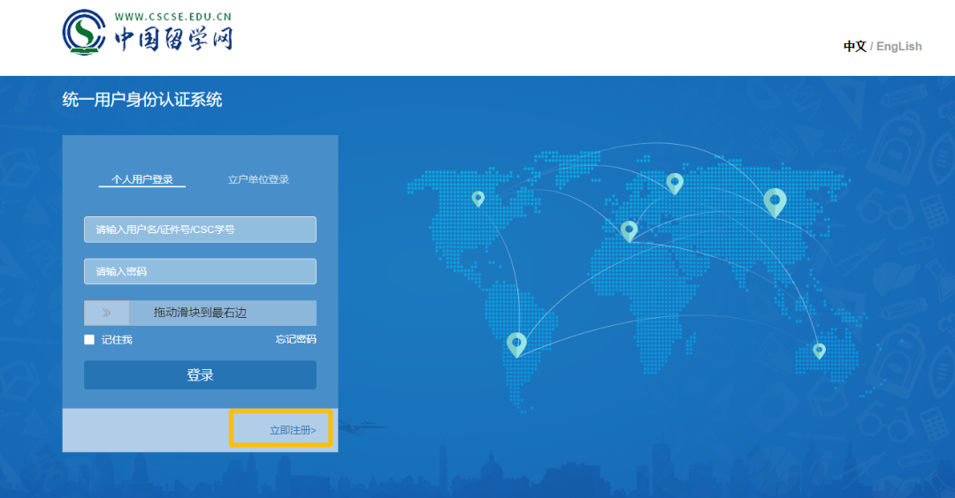Switch to the 个人用户登录 tab
955x498 pixels.
141,179
